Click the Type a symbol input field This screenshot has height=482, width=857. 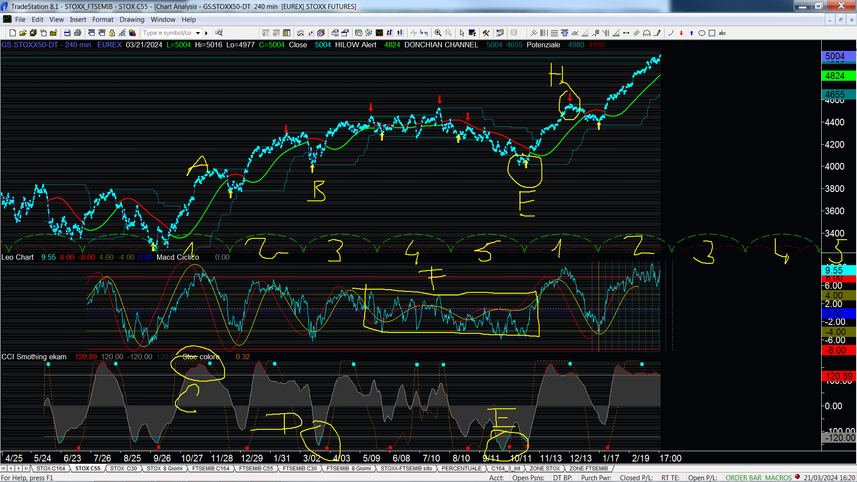point(168,33)
